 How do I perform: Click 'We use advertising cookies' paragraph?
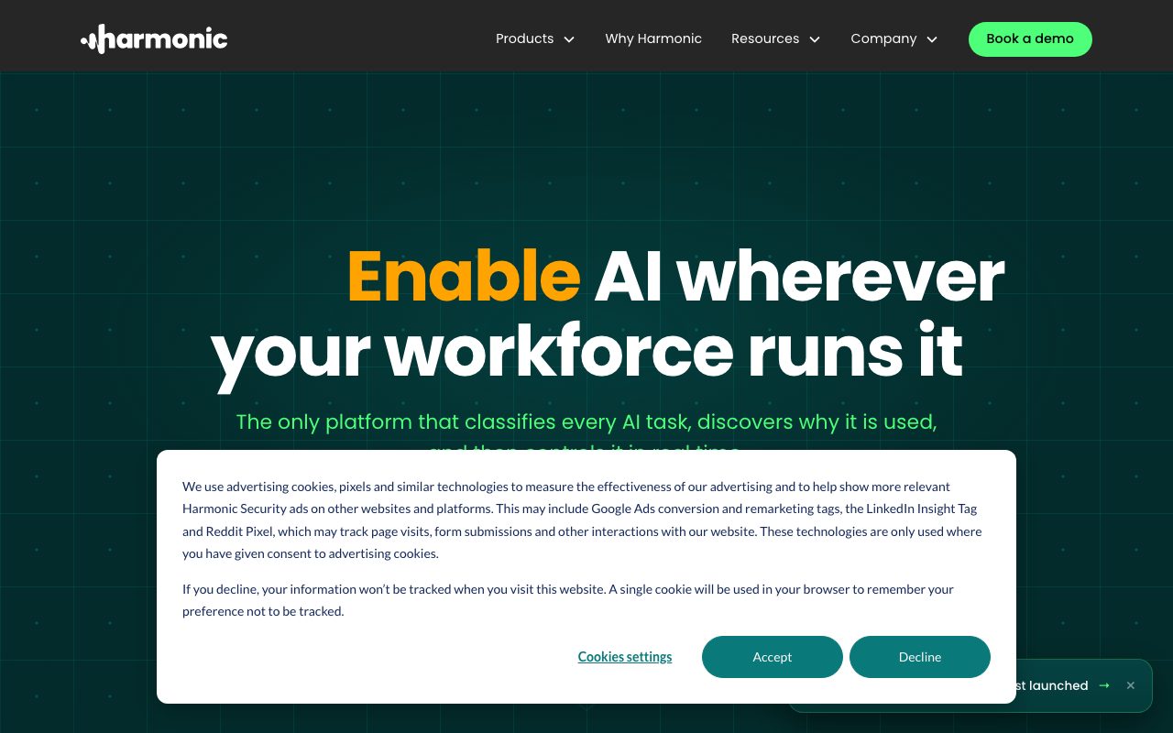tap(582, 520)
